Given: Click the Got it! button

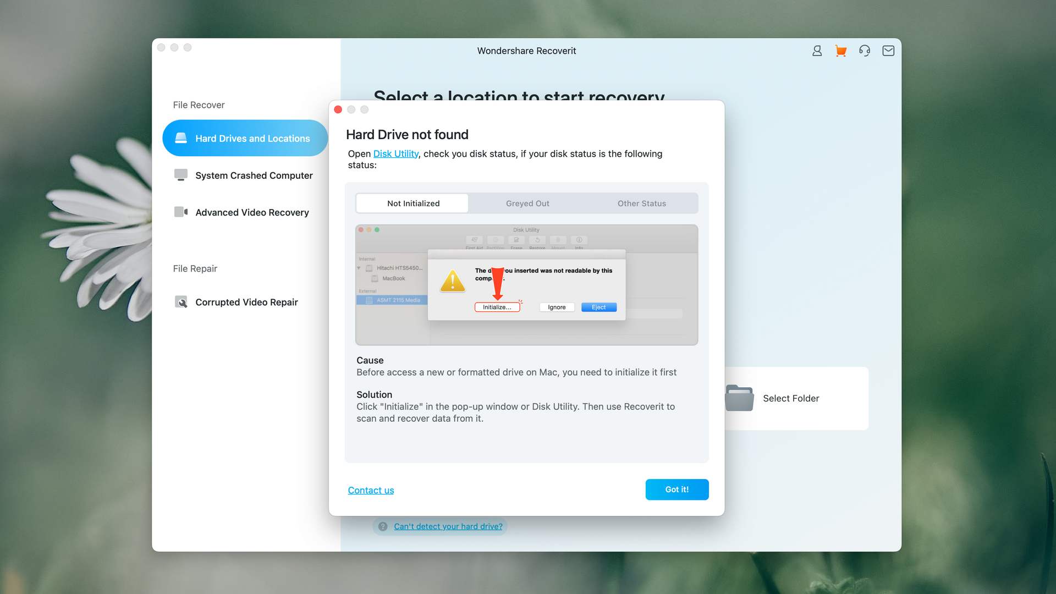Looking at the screenshot, I should click(676, 490).
